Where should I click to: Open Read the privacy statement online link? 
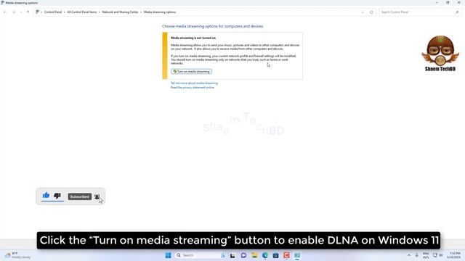pos(192,88)
